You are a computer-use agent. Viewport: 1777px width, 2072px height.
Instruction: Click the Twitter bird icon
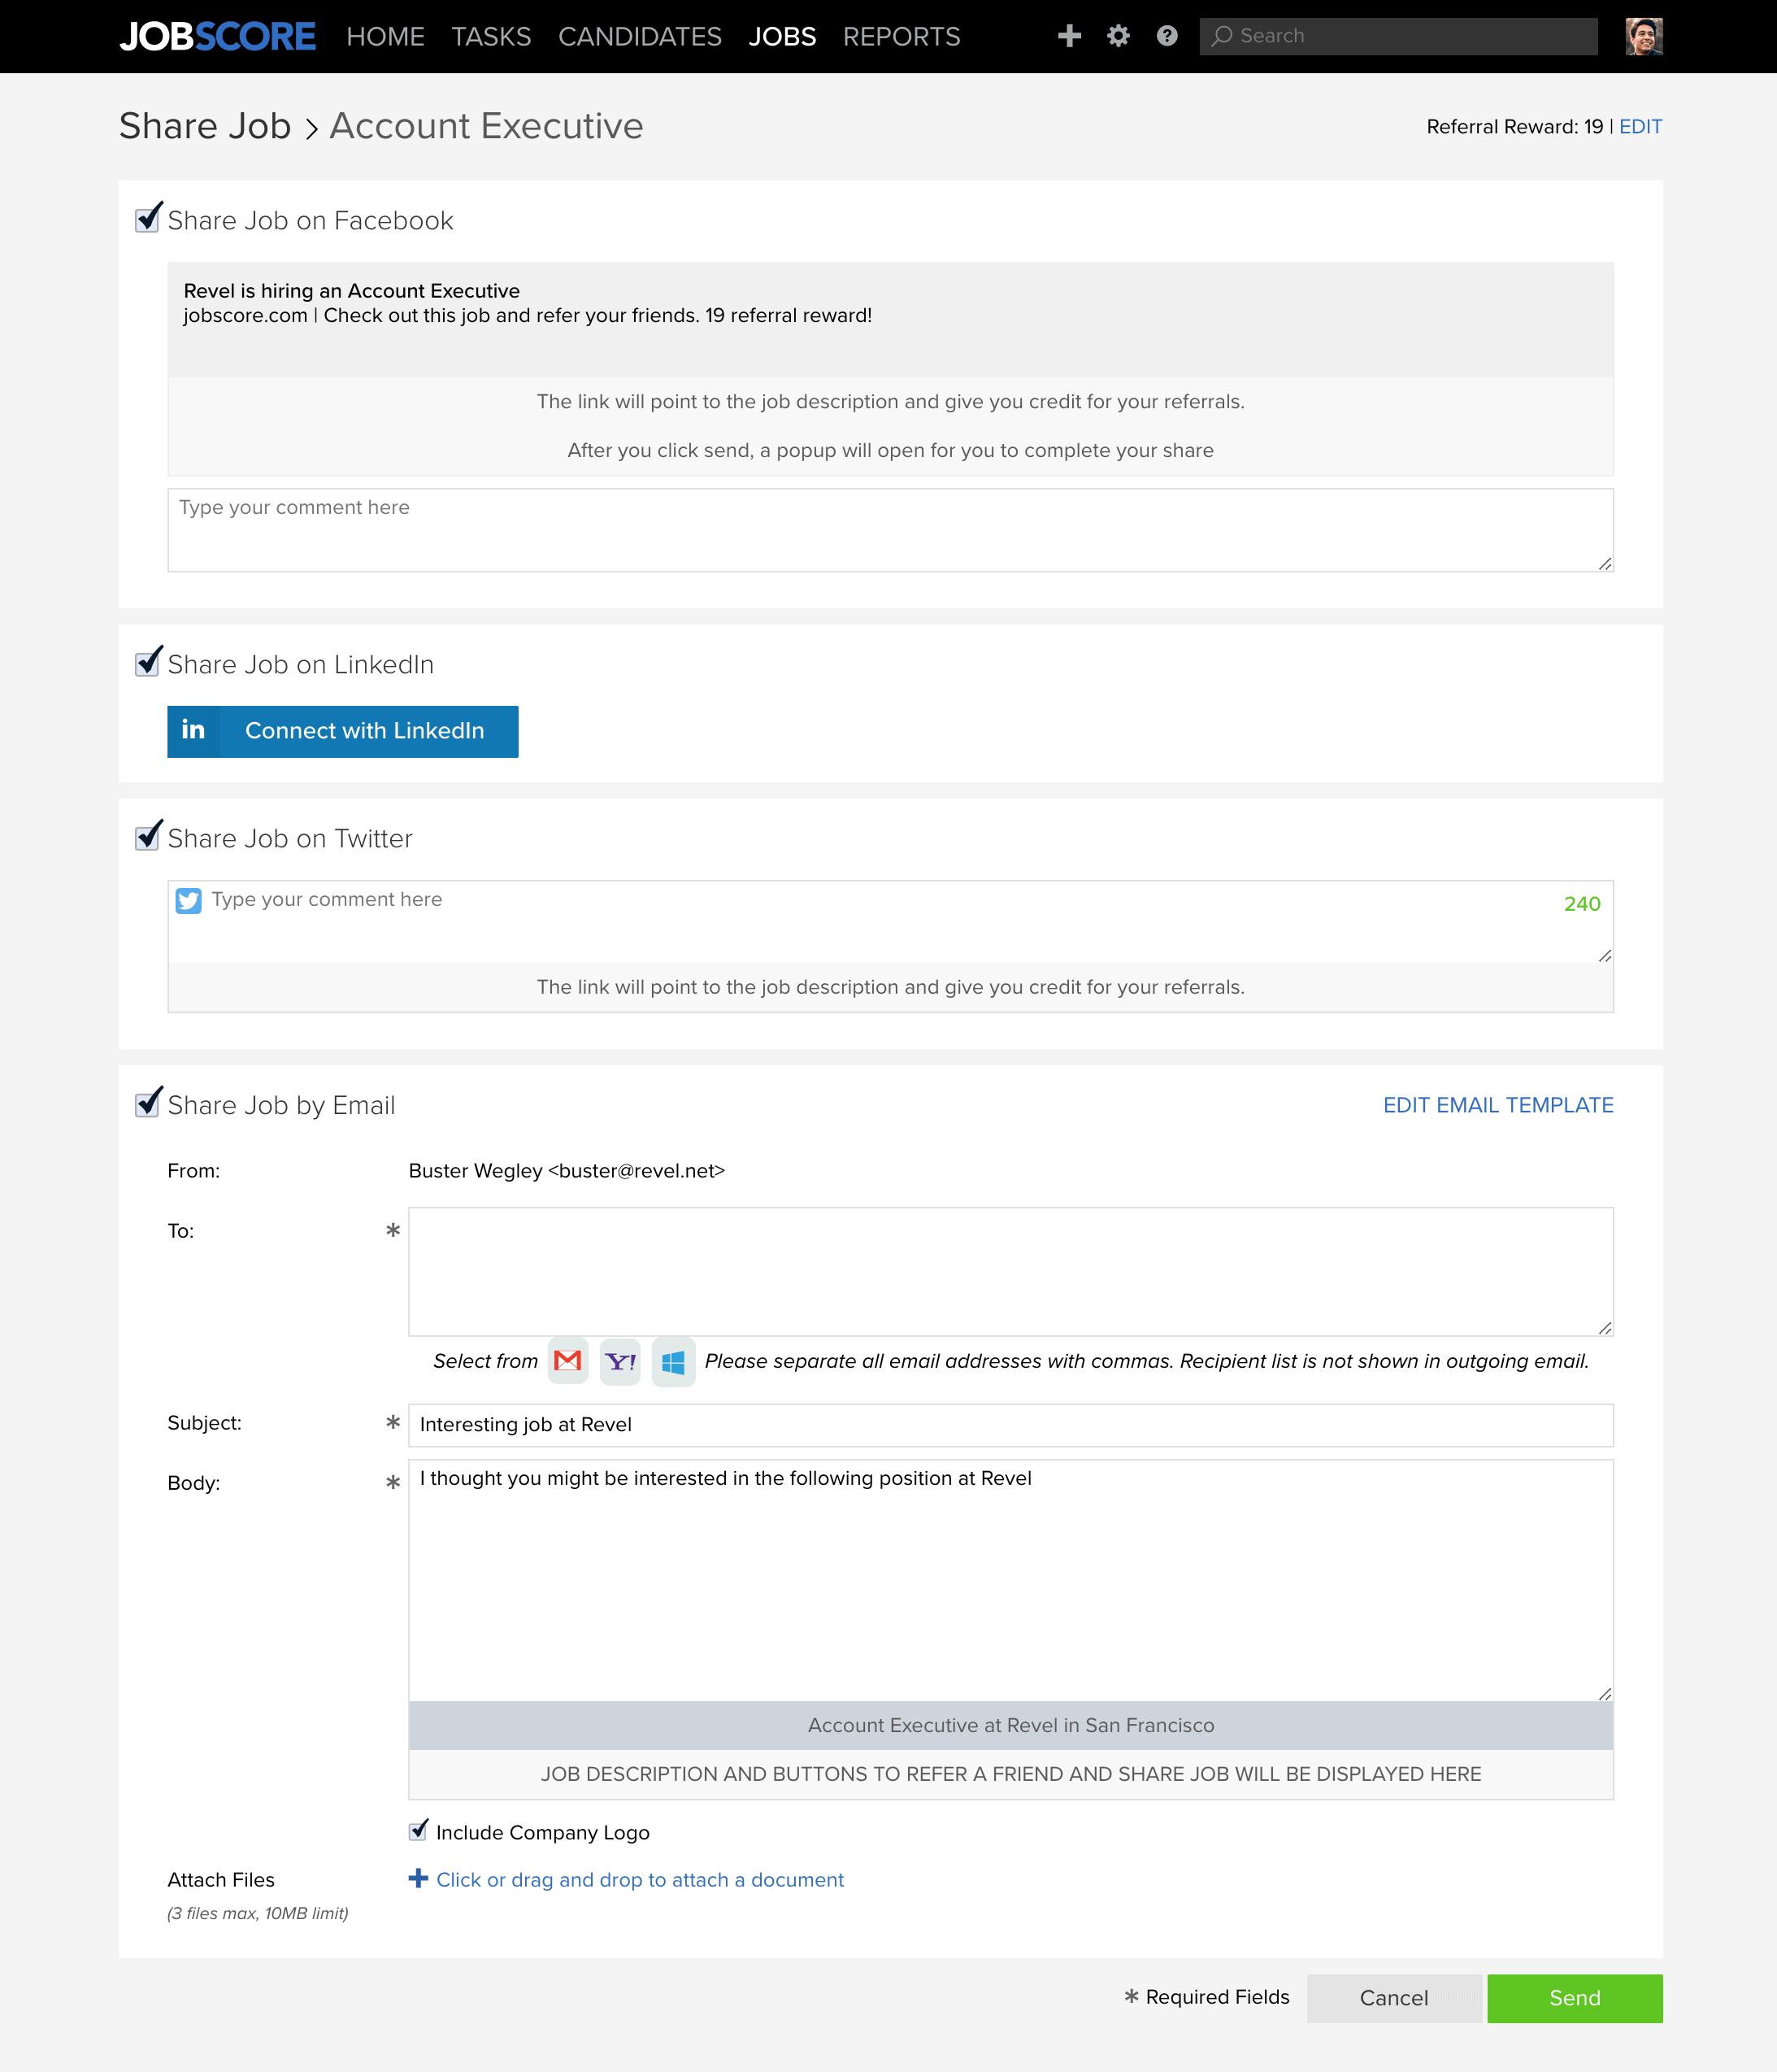[188, 900]
